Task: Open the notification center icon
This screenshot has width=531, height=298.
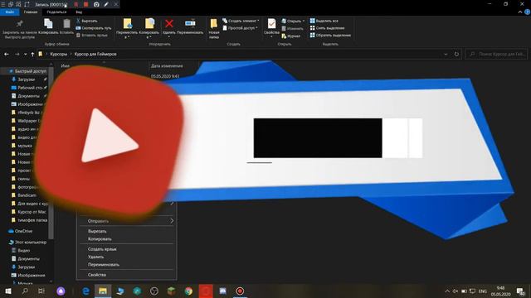Action: [x=520, y=291]
